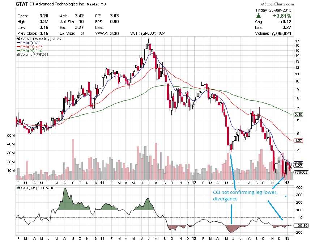Click the Volume value in the header box

pos(281,33)
